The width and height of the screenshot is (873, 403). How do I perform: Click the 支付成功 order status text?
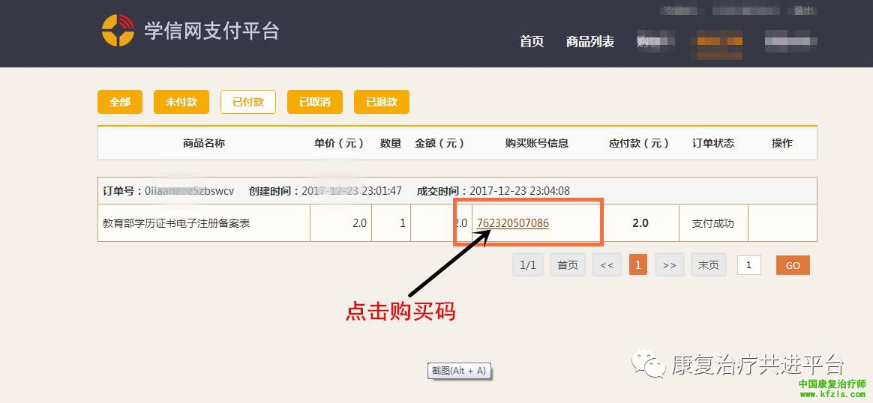click(713, 223)
